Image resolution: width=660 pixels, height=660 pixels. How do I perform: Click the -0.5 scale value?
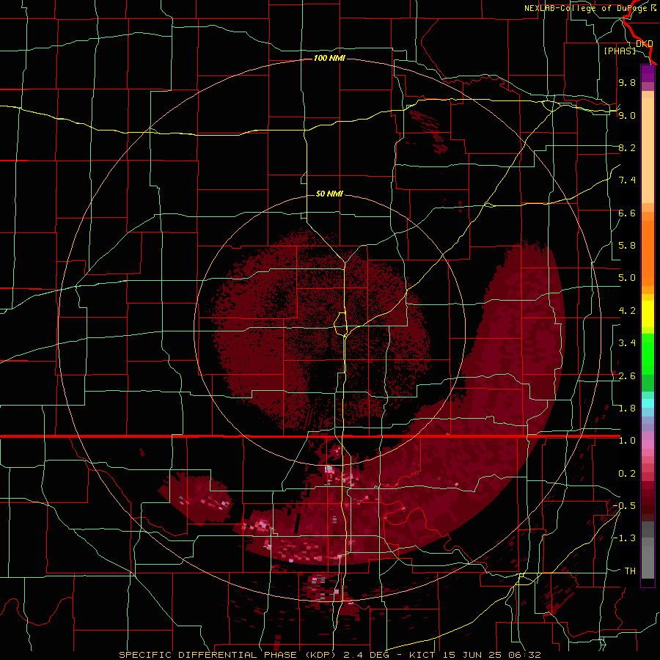coord(624,506)
